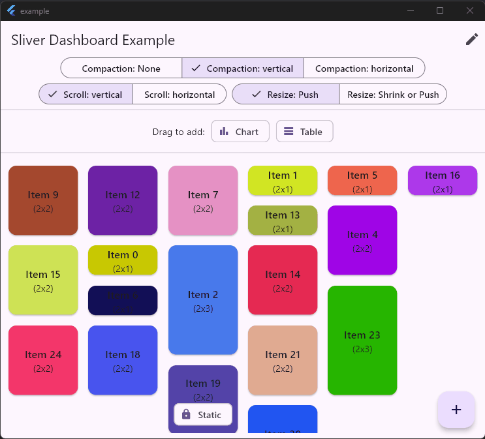
Task: Select the olive Item 13 tile
Action: pyautogui.click(x=283, y=220)
